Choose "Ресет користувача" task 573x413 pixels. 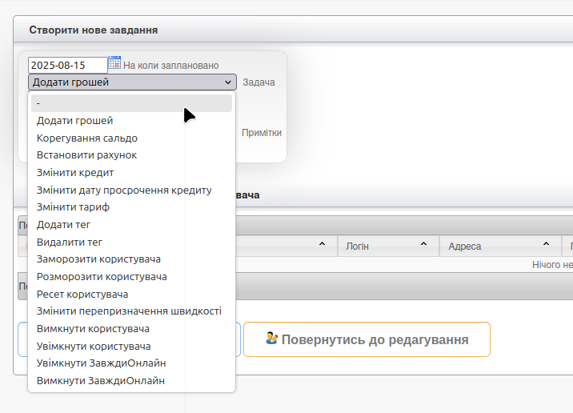[82, 294]
